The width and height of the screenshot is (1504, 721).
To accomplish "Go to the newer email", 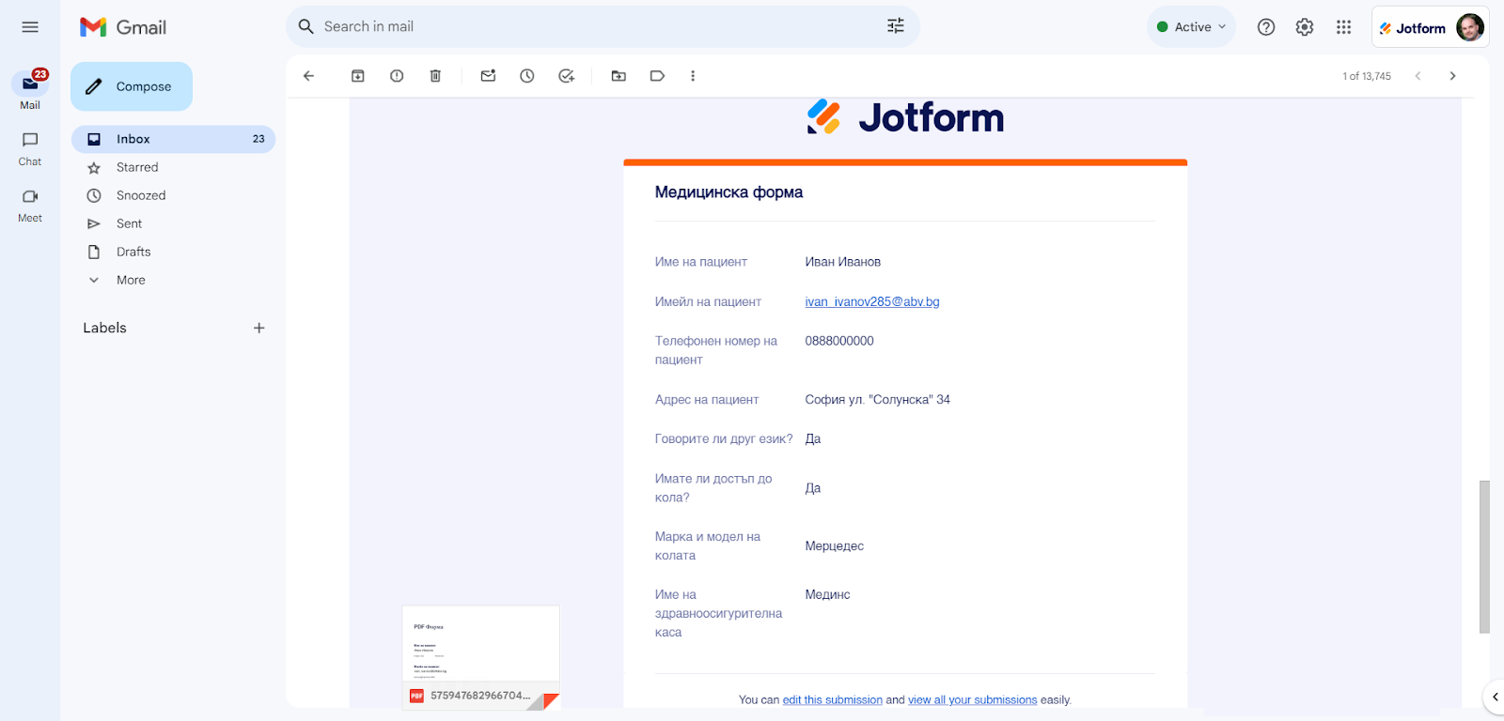I will [x=1418, y=76].
